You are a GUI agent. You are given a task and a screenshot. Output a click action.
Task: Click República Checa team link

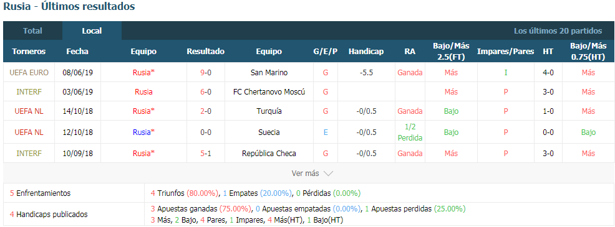click(x=269, y=154)
